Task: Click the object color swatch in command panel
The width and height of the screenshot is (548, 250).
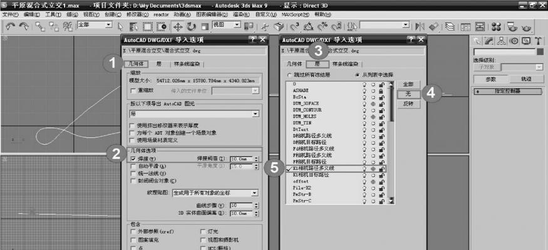Action: (540, 52)
